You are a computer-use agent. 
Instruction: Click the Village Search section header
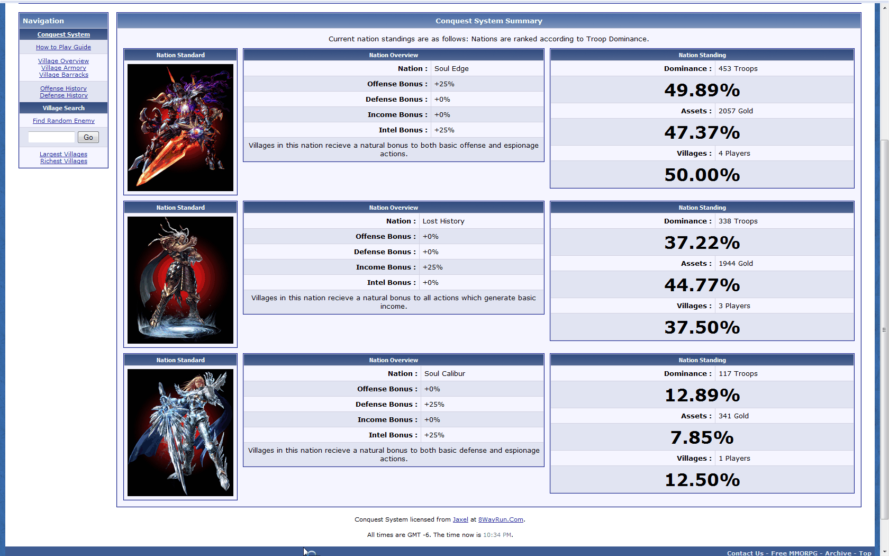(63, 108)
